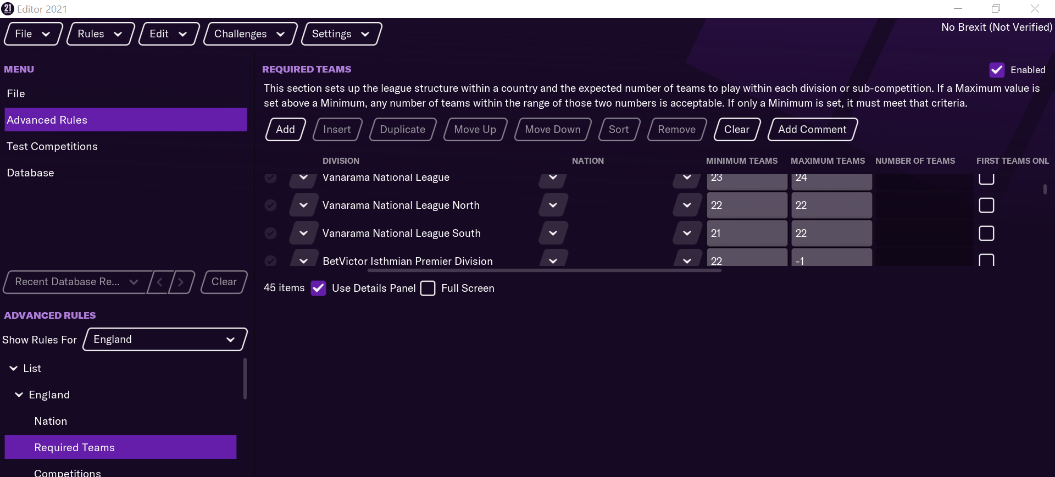
Task: Open division chevron for BetVictor Isthmian Premier Division
Action: pyautogui.click(x=303, y=260)
